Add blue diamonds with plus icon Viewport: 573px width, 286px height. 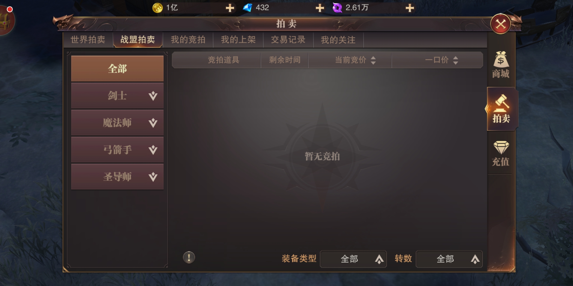[x=320, y=8]
